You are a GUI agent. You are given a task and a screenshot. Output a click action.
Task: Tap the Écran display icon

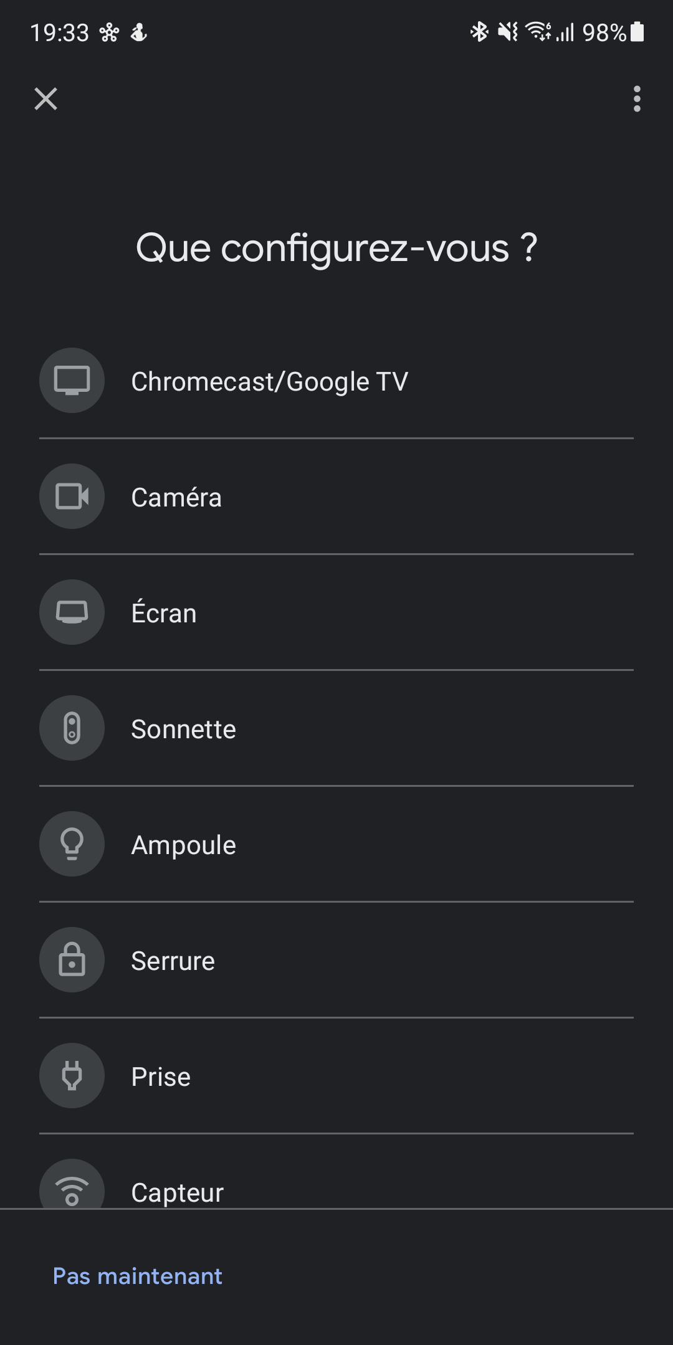click(x=72, y=612)
